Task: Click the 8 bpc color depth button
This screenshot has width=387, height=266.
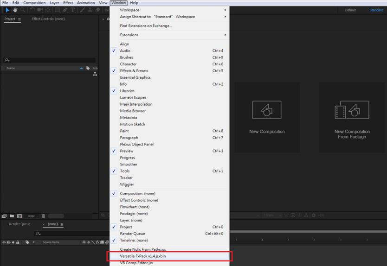Action: click(31, 216)
